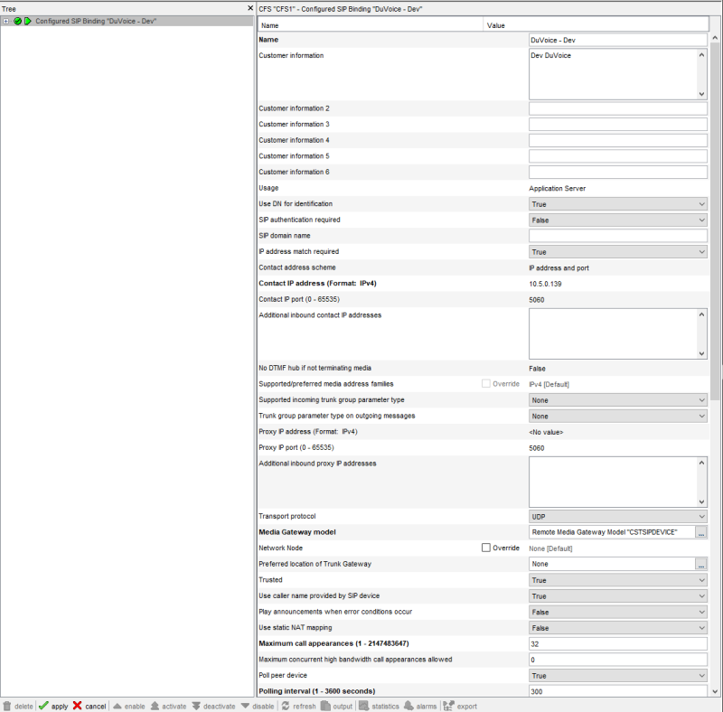Open the Poll peer device dropdown
Viewport: 723px width, 712px height.
(618, 676)
